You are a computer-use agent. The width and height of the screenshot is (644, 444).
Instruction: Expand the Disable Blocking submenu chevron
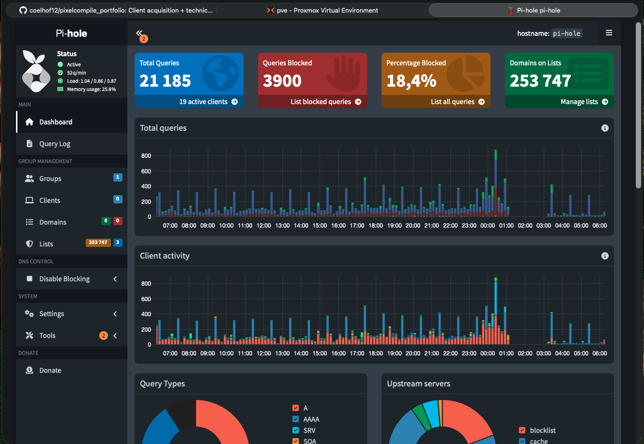click(115, 279)
